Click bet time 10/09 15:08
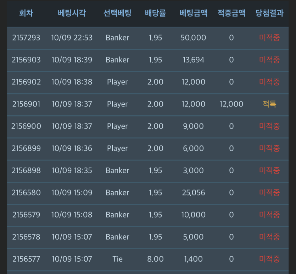Image resolution: width=296 pixels, height=274 pixels. [72, 215]
